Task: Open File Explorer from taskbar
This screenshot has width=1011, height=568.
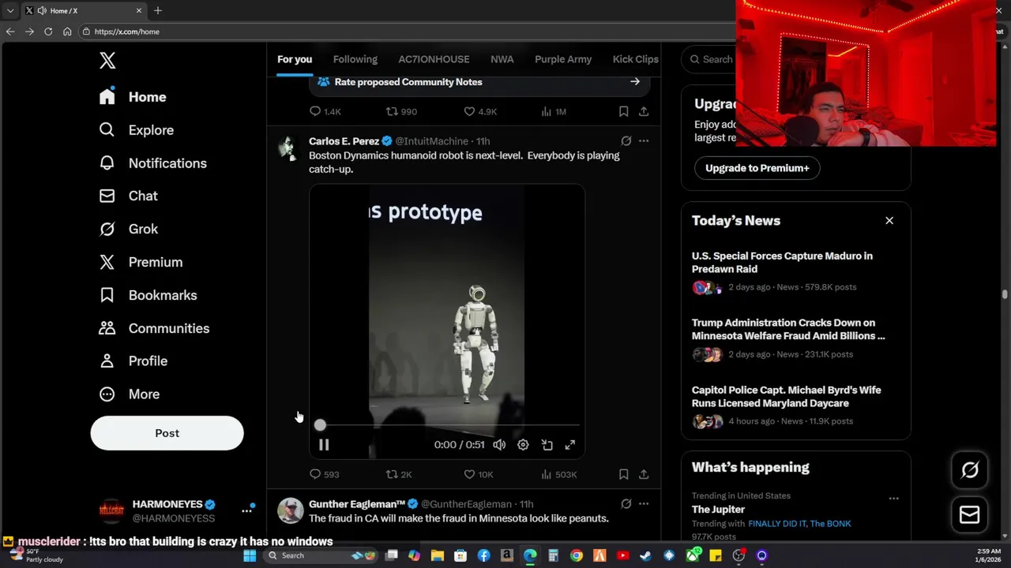Action: pos(438,556)
